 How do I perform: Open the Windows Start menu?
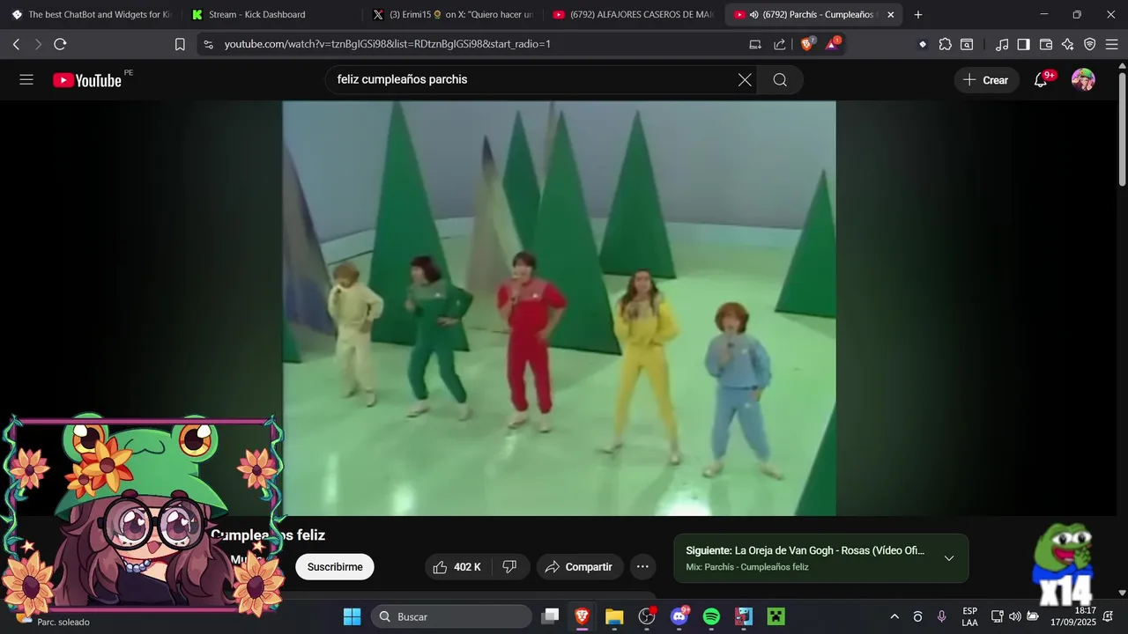[352, 616]
